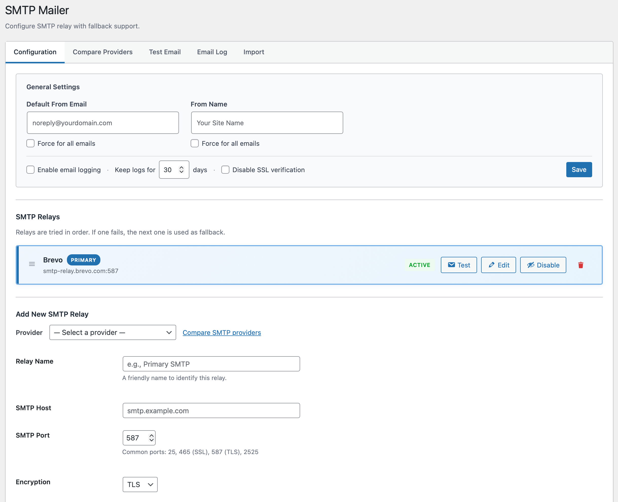Image resolution: width=618 pixels, height=502 pixels.
Task: Check Disable SSL verification
Action: coord(225,170)
